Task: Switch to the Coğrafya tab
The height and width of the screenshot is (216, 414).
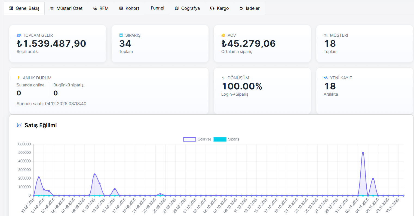Action: (x=187, y=8)
